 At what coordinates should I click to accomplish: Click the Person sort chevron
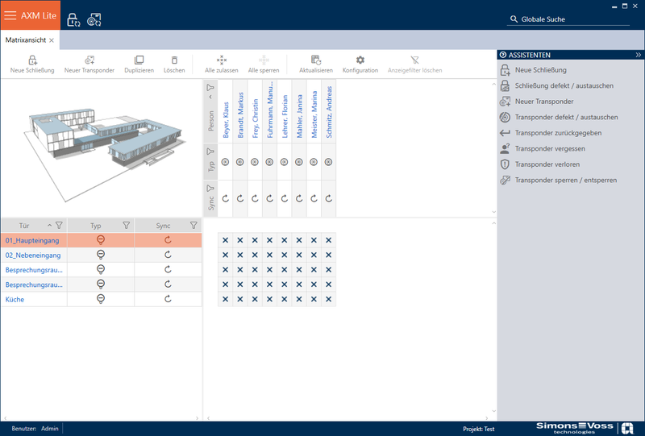[x=210, y=97]
